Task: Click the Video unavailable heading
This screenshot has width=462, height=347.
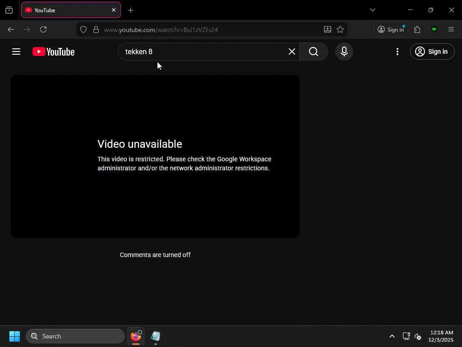Action: [140, 144]
